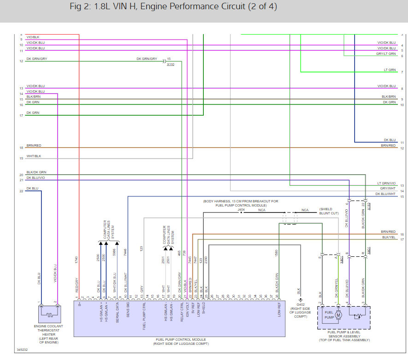Click the X110 label beside DK GRN/GRY
The image size is (408, 361).
click(x=171, y=64)
